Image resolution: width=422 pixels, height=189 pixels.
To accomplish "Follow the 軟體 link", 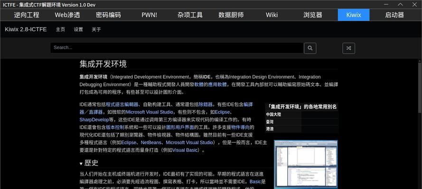I will click(x=199, y=85).
